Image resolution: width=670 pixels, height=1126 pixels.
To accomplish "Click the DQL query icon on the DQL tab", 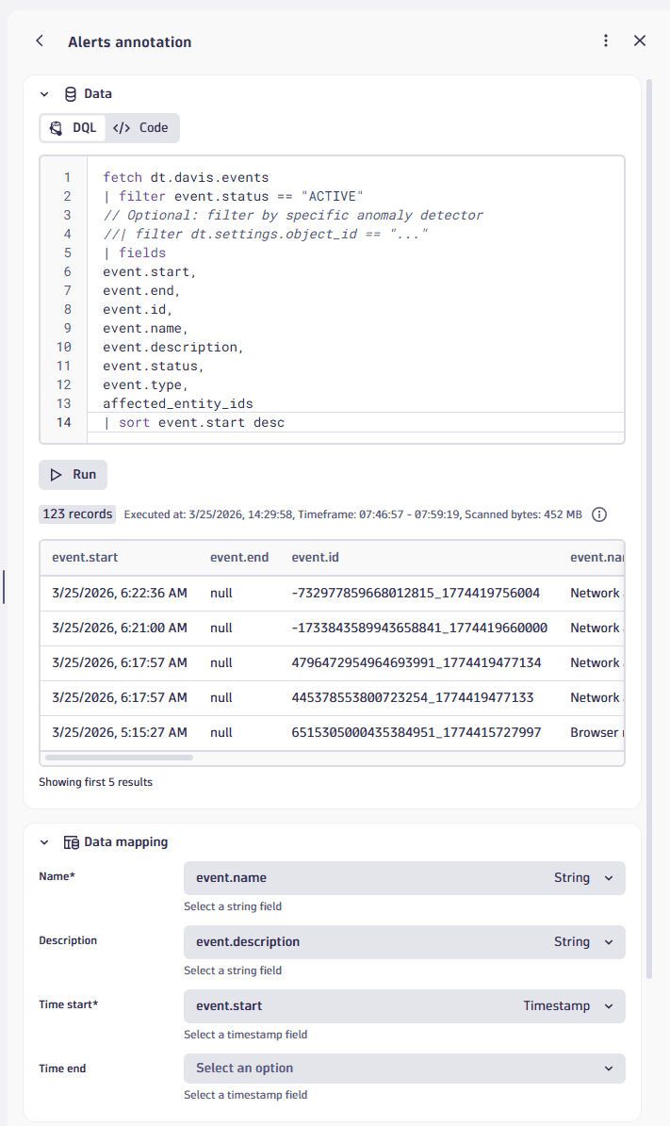I will point(56,127).
